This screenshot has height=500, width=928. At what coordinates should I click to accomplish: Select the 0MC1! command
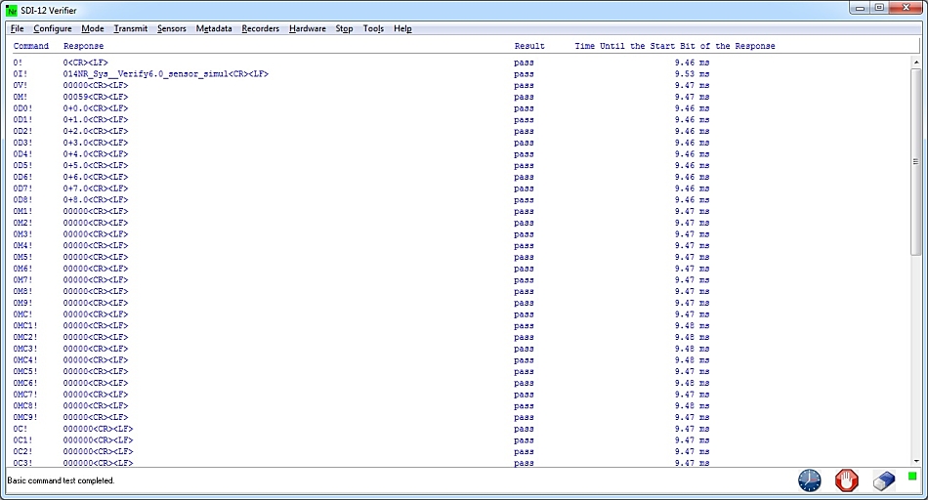point(24,325)
